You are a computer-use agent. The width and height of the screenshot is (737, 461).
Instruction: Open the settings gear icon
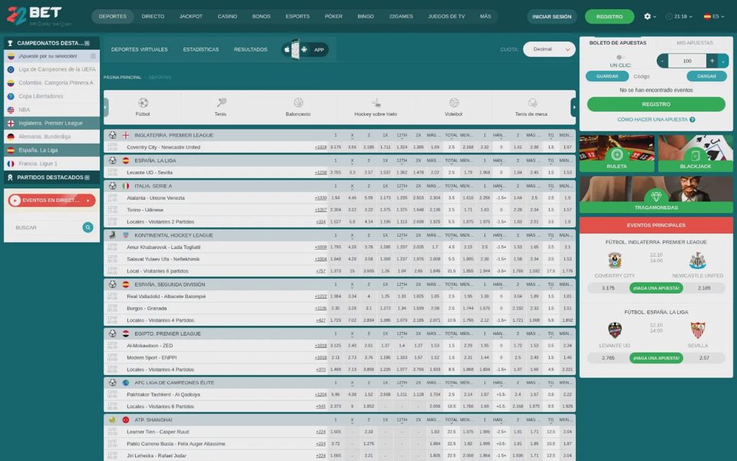[647, 16]
